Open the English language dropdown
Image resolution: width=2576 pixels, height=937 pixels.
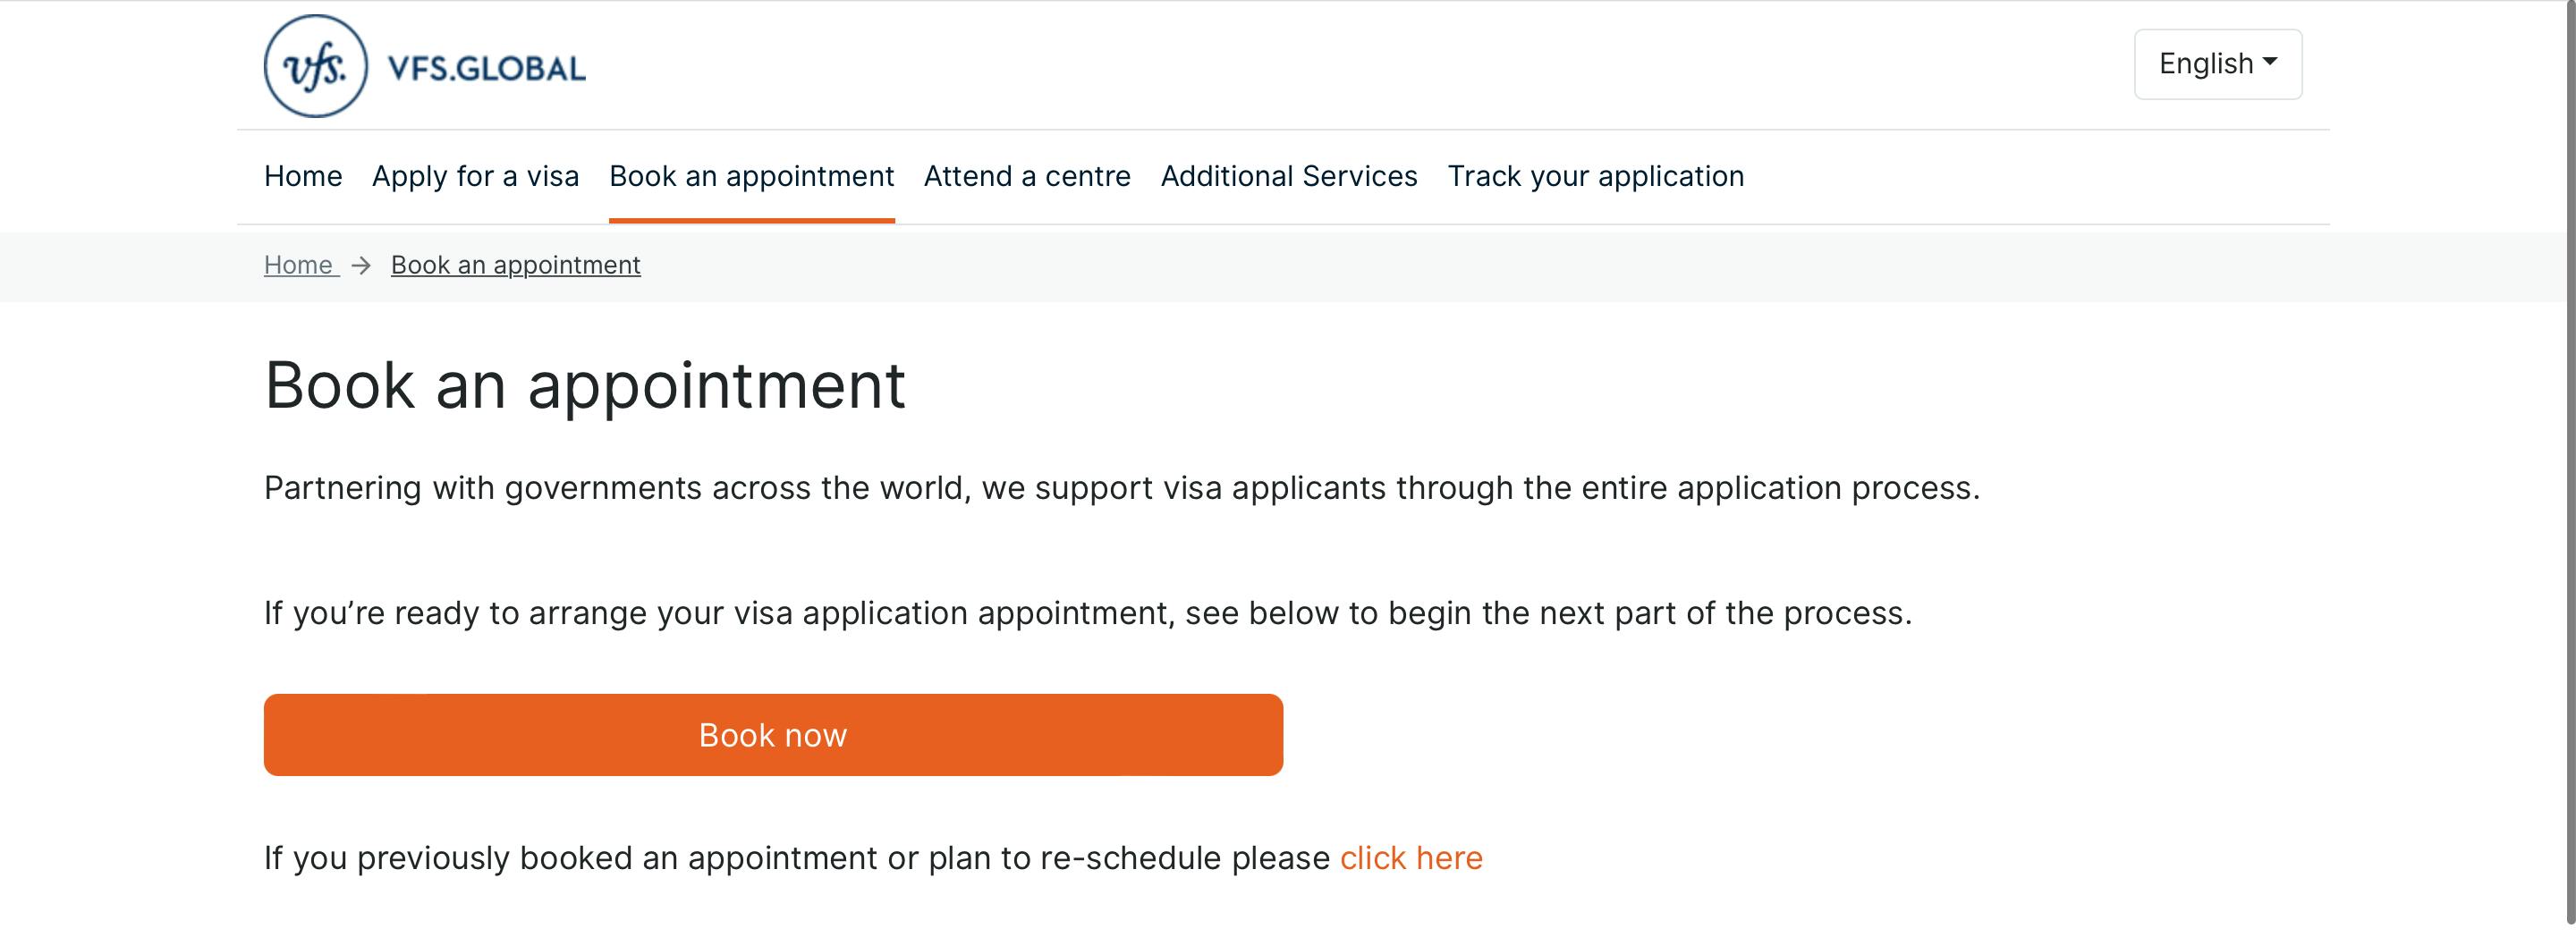(2218, 64)
